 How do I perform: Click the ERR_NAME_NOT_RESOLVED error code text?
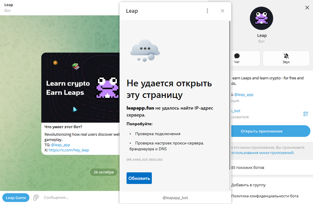[145, 159]
